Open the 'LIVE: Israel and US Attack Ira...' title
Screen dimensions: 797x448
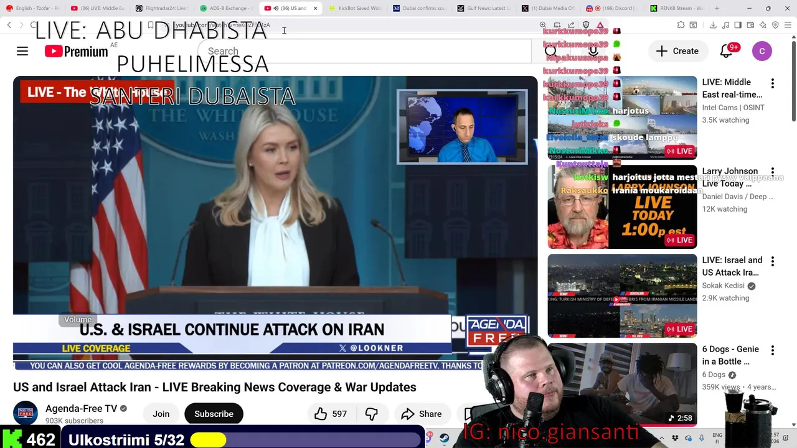point(732,266)
